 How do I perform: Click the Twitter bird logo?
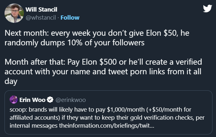click(207, 9)
